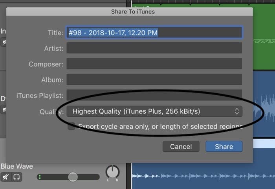275x189 pixels.
Task: Select the Blue Wave track name
Action: click(x=17, y=166)
